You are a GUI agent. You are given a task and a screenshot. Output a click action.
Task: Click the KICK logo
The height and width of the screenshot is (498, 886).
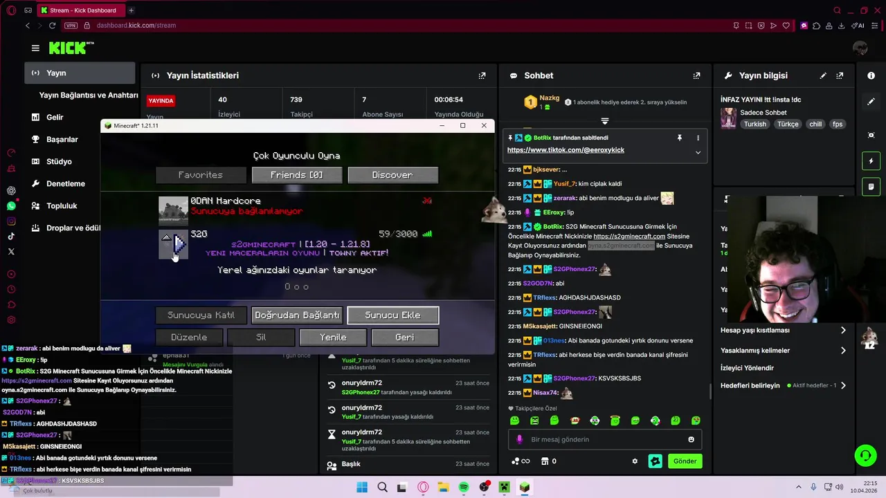coord(71,48)
